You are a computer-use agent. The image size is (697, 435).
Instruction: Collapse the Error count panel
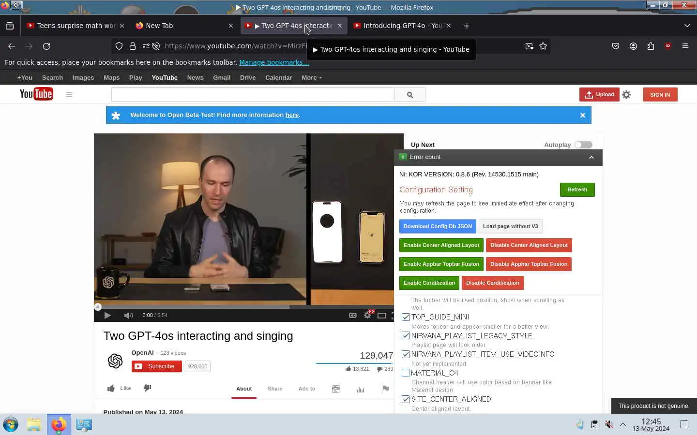pyautogui.click(x=591, y=157)
